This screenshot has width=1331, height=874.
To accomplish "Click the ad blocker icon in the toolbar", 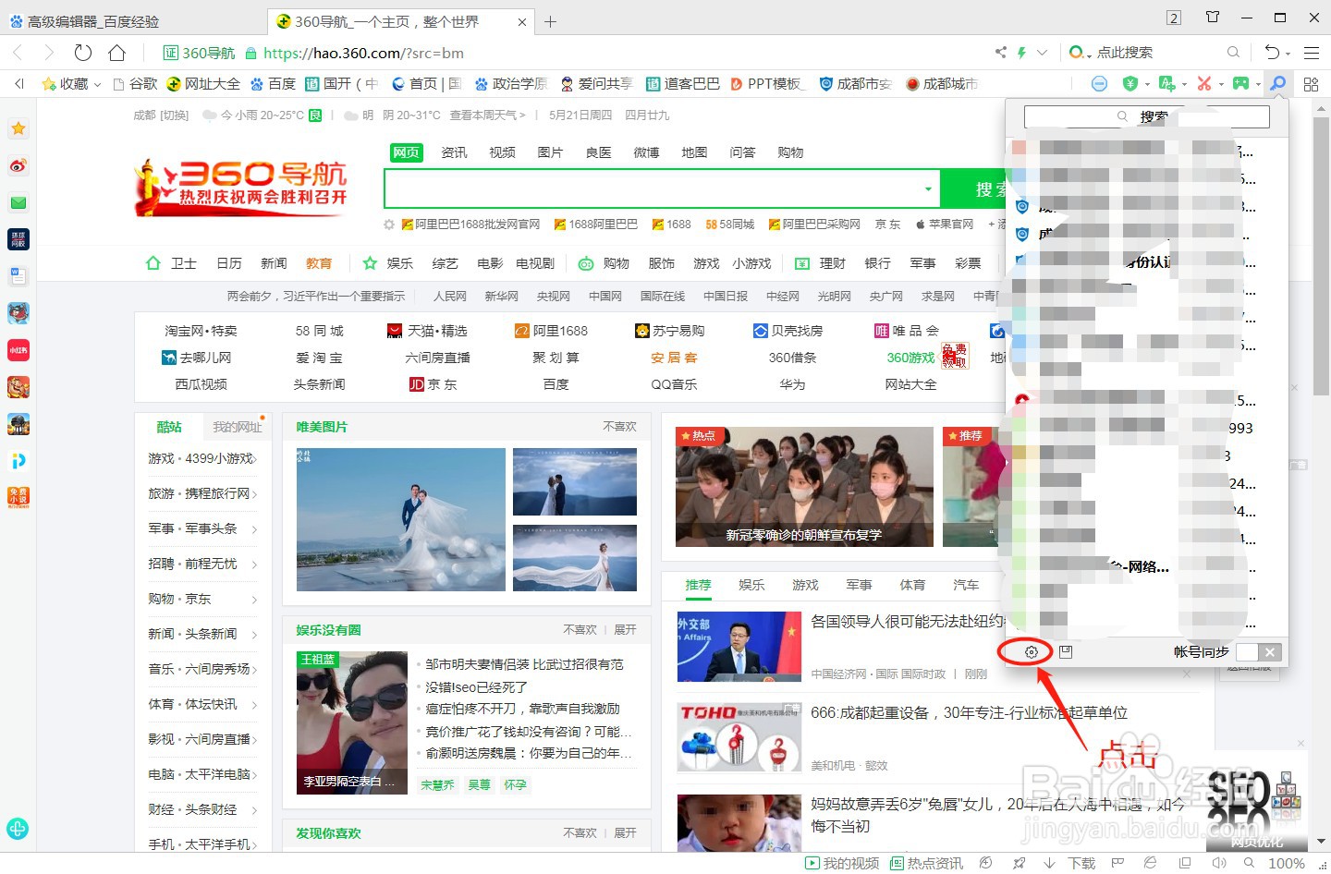I will [1099, 83].
